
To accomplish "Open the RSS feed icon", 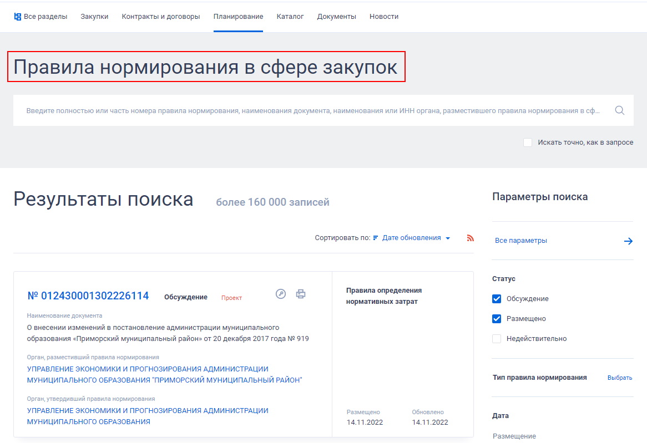I will (x=470, y=237).
